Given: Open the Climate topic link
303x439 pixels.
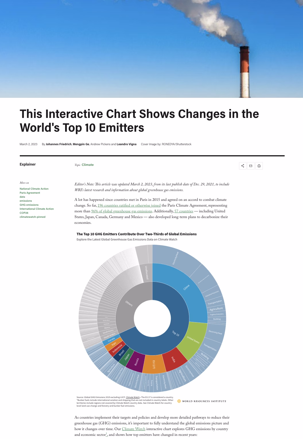Looking at the screenshot, I should pos(88,165).
